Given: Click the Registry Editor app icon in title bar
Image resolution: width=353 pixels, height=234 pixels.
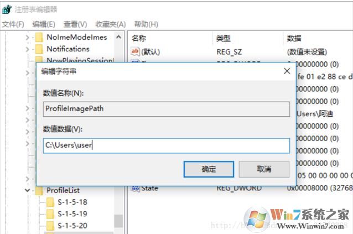Looking at the screenshot, I should tap(7, 9).
